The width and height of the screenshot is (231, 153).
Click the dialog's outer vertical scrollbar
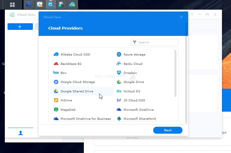pyautogui.click(x=186, y=73)
